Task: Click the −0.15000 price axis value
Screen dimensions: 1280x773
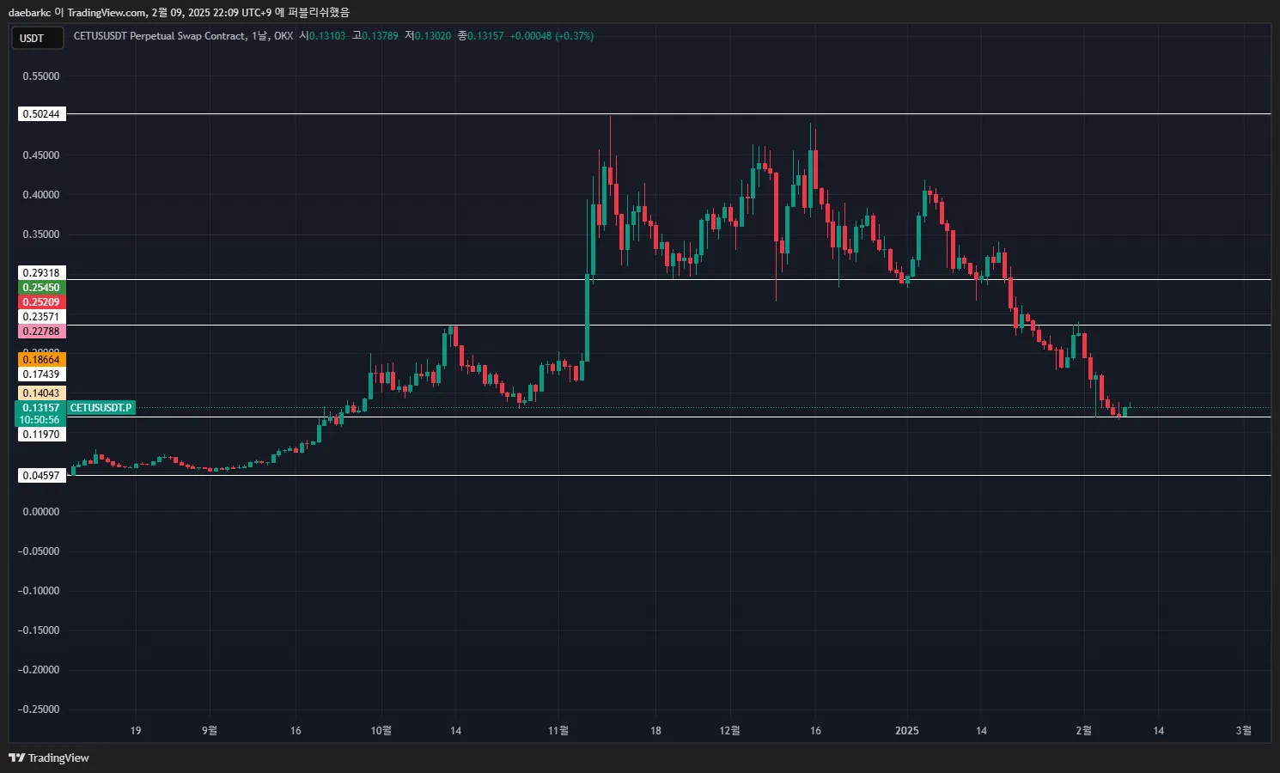Action: [x=39, y=630]
